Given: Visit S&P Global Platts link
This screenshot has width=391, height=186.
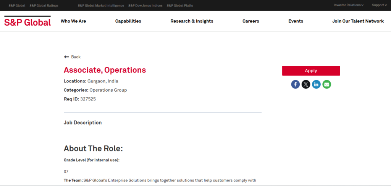Looking at the screenshot, I should click(180, 5).
